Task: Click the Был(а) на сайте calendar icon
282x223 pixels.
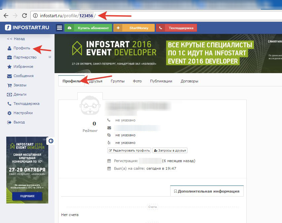Action: 109,169
